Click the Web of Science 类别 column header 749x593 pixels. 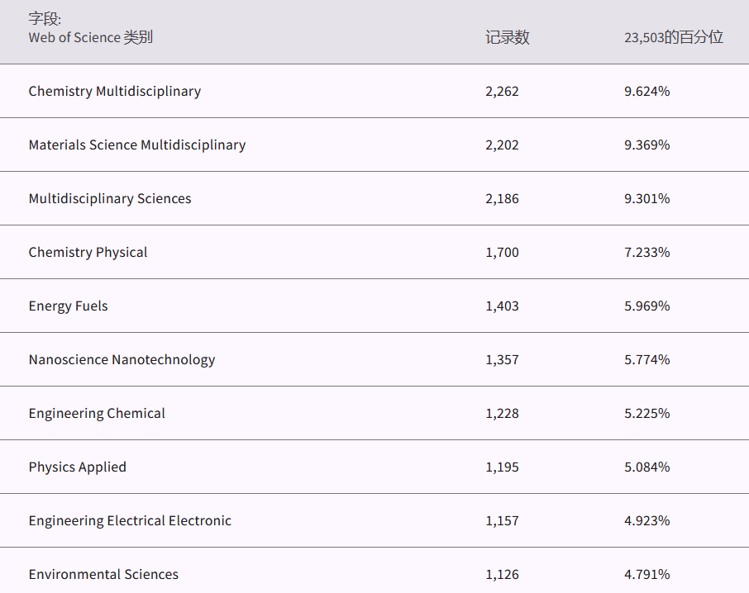(90, 37)
